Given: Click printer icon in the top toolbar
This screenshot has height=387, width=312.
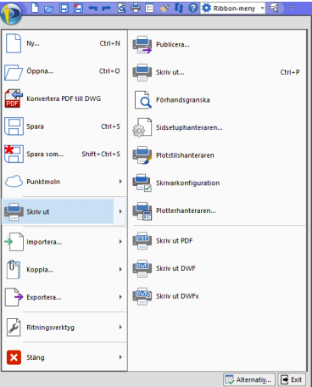Looking at the screenshot, I should (x=136, y=8).
